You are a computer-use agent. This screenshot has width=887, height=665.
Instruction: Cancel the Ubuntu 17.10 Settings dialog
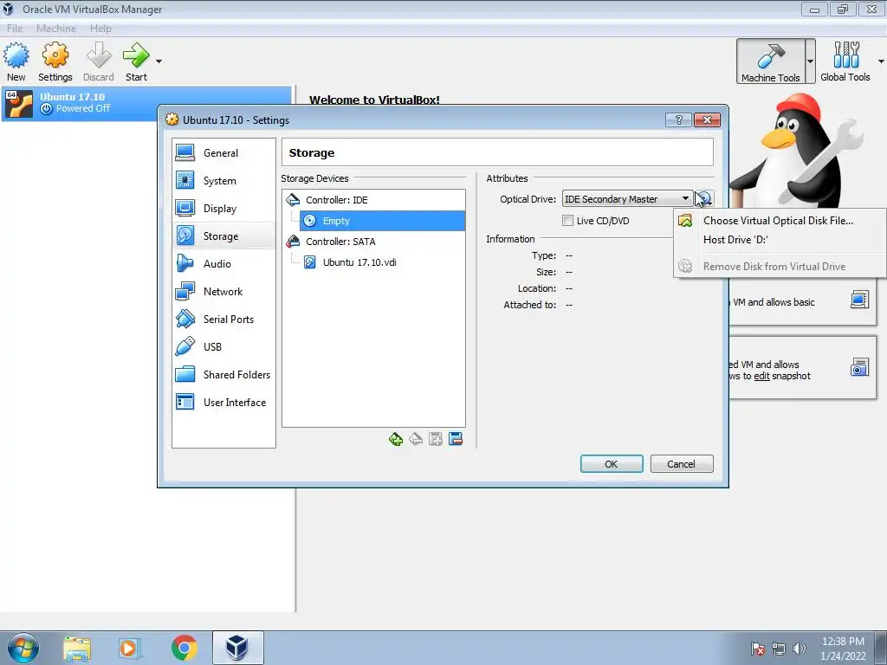pos(682,464)
